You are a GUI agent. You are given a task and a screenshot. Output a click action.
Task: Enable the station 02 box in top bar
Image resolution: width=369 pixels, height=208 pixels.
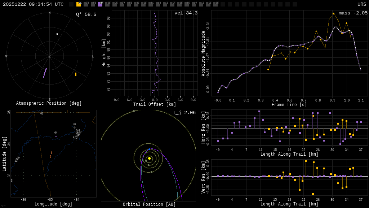(x=86, y=4)
